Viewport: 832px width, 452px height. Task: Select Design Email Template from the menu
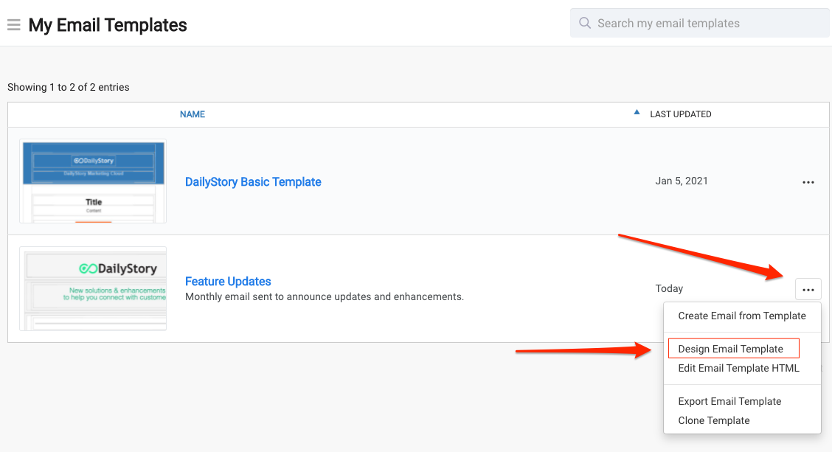pyautogui.click(x=731, y=349)
